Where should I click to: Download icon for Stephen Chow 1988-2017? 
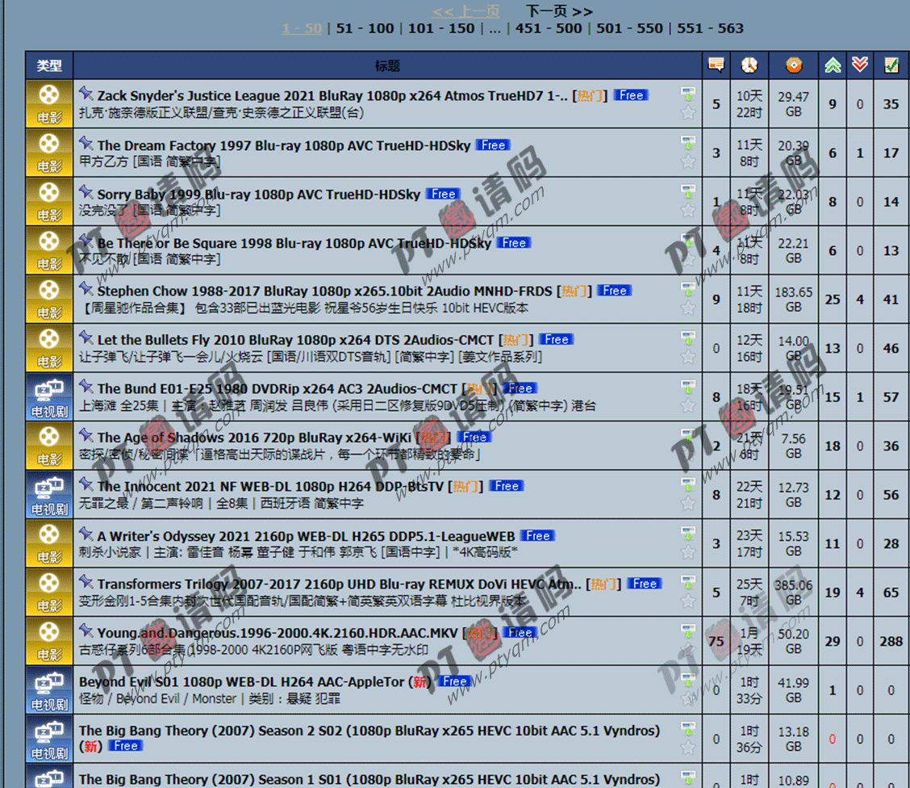pos(688,288)
